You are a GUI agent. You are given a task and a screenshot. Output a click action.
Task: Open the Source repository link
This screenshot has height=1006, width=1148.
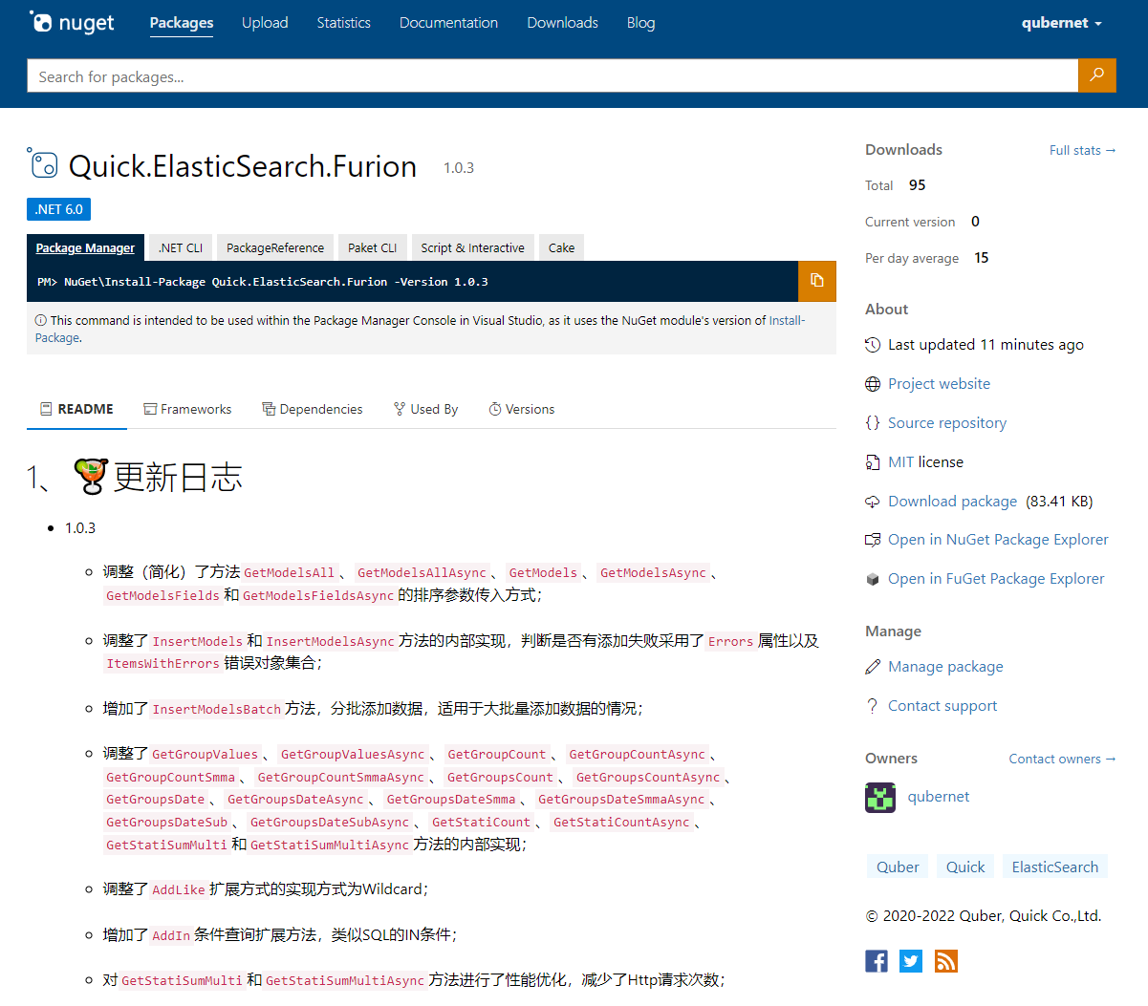click(x=946, y=422)
